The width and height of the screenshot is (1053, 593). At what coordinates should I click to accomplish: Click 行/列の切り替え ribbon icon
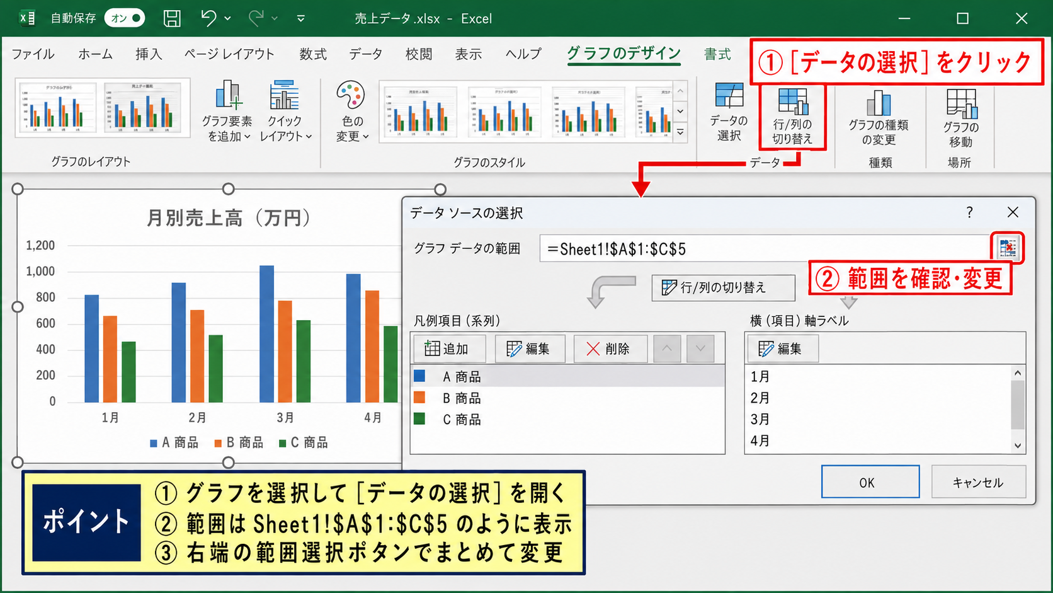click(792, 116)
